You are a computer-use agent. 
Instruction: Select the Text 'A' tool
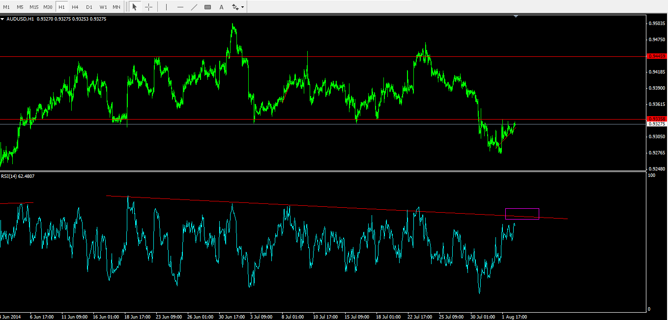(x=221, y=7)
